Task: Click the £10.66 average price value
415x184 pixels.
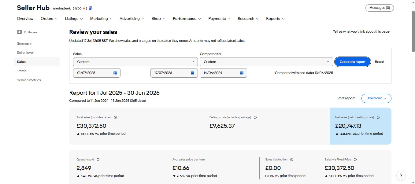Action: [181, 168]
